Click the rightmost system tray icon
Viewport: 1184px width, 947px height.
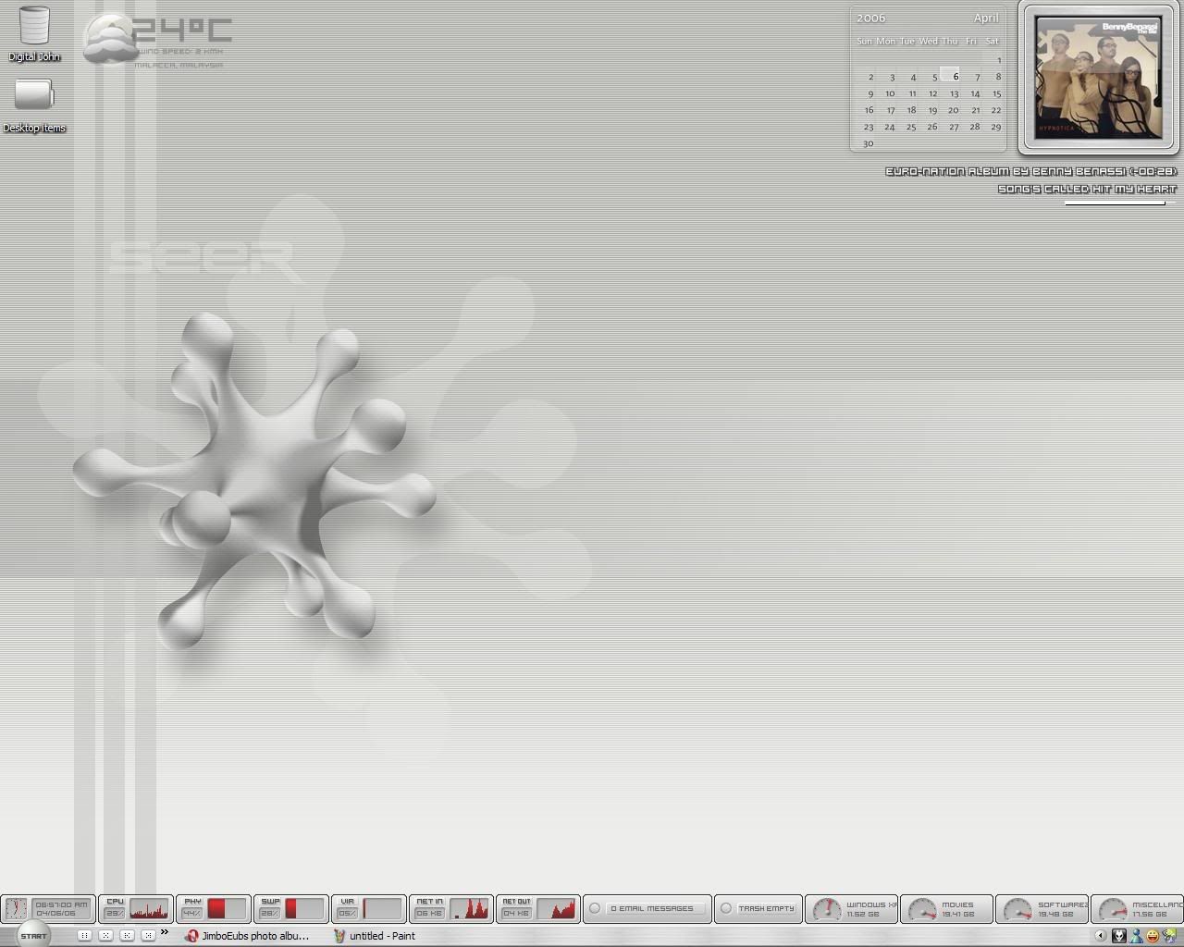pyautogui.click(x=1169, y=936)
